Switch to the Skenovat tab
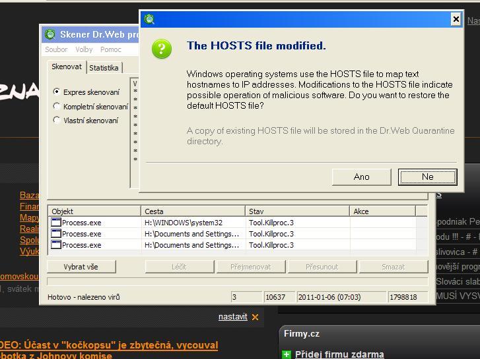Viewport: 480px width, 359px height. coord(67,67)
